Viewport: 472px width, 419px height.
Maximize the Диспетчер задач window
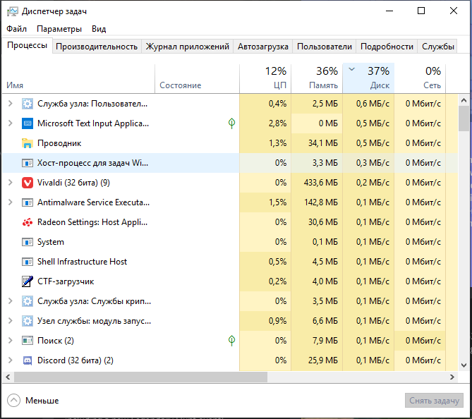pyautogui.click(x=421, y=11)
